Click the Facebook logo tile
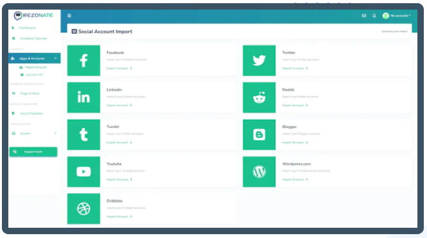This screenshot has width=427, height=238. pyautogui.click(x=84, y=60)
